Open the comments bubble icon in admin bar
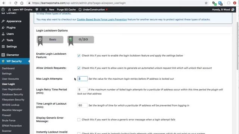The width and height of the screenshot is (239, 134). pos(37,10)
